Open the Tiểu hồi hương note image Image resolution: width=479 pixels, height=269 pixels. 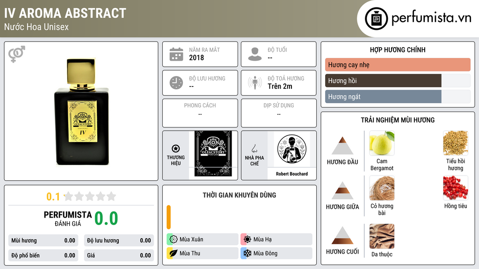click(456, 143)
